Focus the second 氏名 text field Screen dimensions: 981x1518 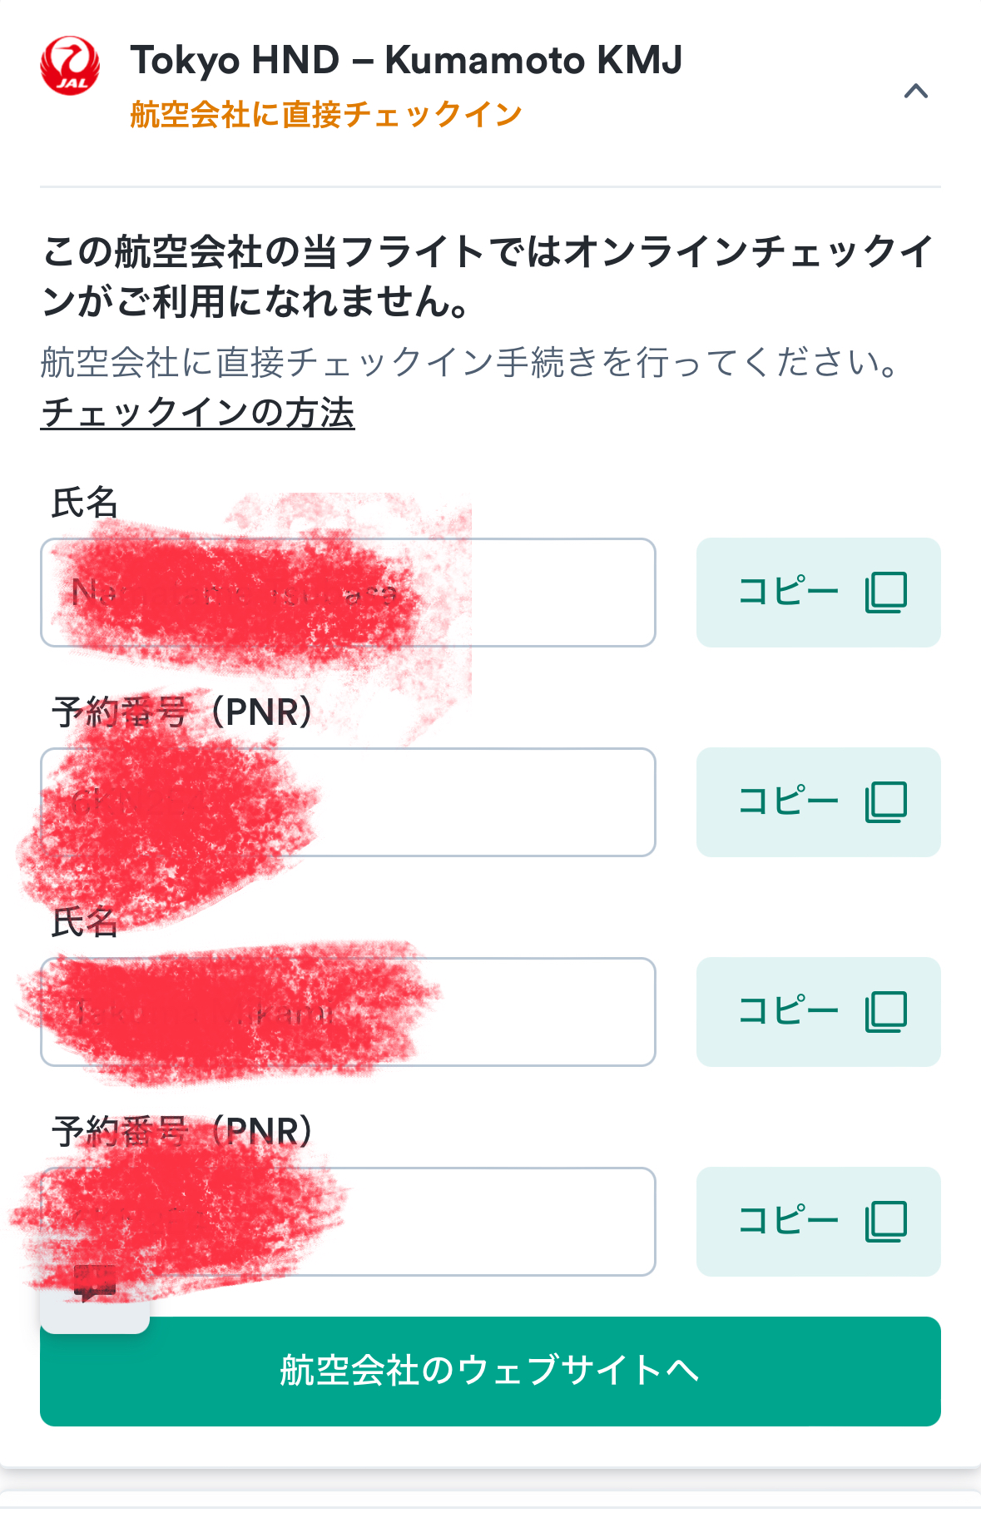coord(533,1012)
